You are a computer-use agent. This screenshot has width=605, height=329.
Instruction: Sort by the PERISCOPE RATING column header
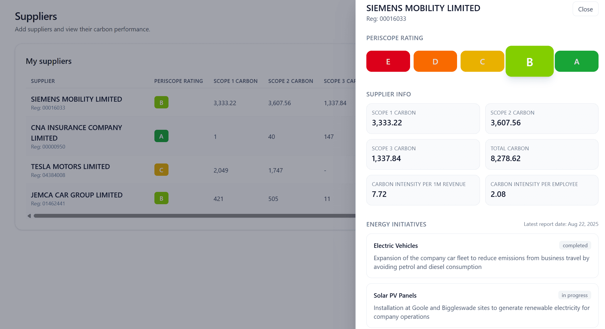click(178, 81)
